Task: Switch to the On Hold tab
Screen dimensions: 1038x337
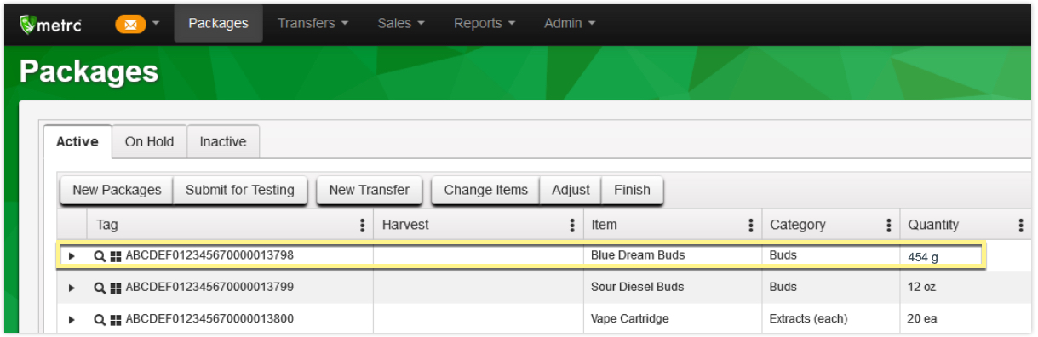Action: coord(149,142)
